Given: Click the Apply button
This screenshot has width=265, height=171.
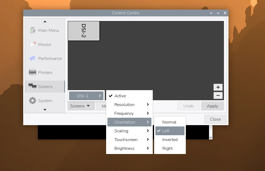Looking at the screenshot, I should coord(212,106).
